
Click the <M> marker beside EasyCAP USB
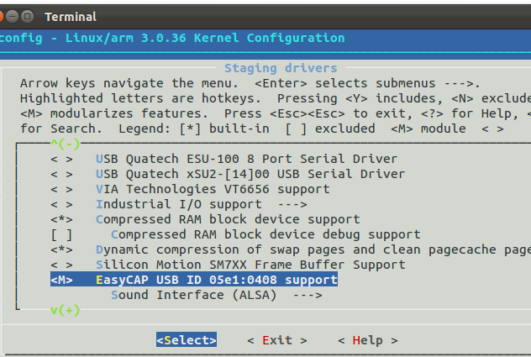click(x=61, y=280)
